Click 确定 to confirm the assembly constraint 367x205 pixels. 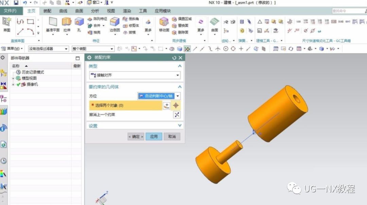point(136,136)
